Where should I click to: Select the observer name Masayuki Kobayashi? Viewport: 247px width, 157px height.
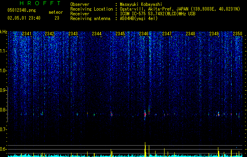click(141, 4)
